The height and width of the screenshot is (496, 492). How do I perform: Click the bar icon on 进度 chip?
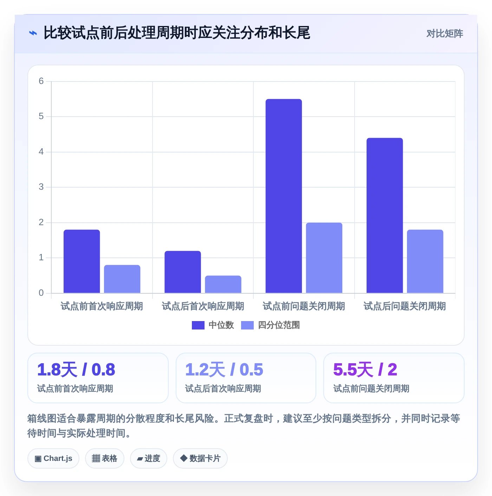(140, 459)
